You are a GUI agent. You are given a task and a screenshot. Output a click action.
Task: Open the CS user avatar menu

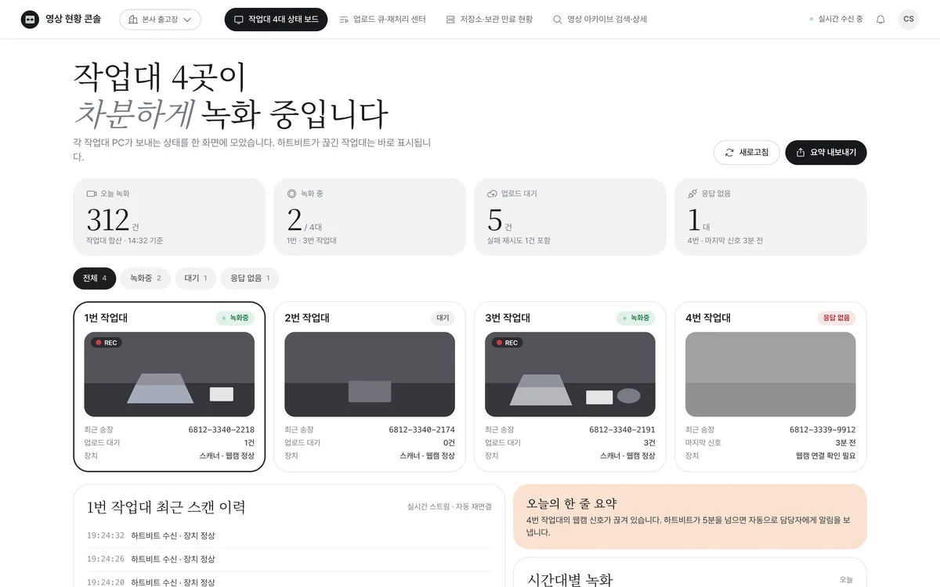click(x=909, y=20)
